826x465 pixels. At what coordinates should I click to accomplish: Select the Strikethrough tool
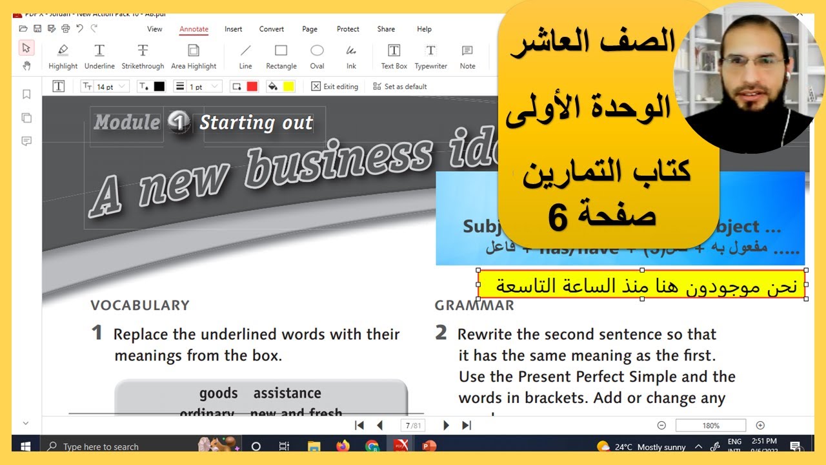pyautogui.click(x=143, y=57)
